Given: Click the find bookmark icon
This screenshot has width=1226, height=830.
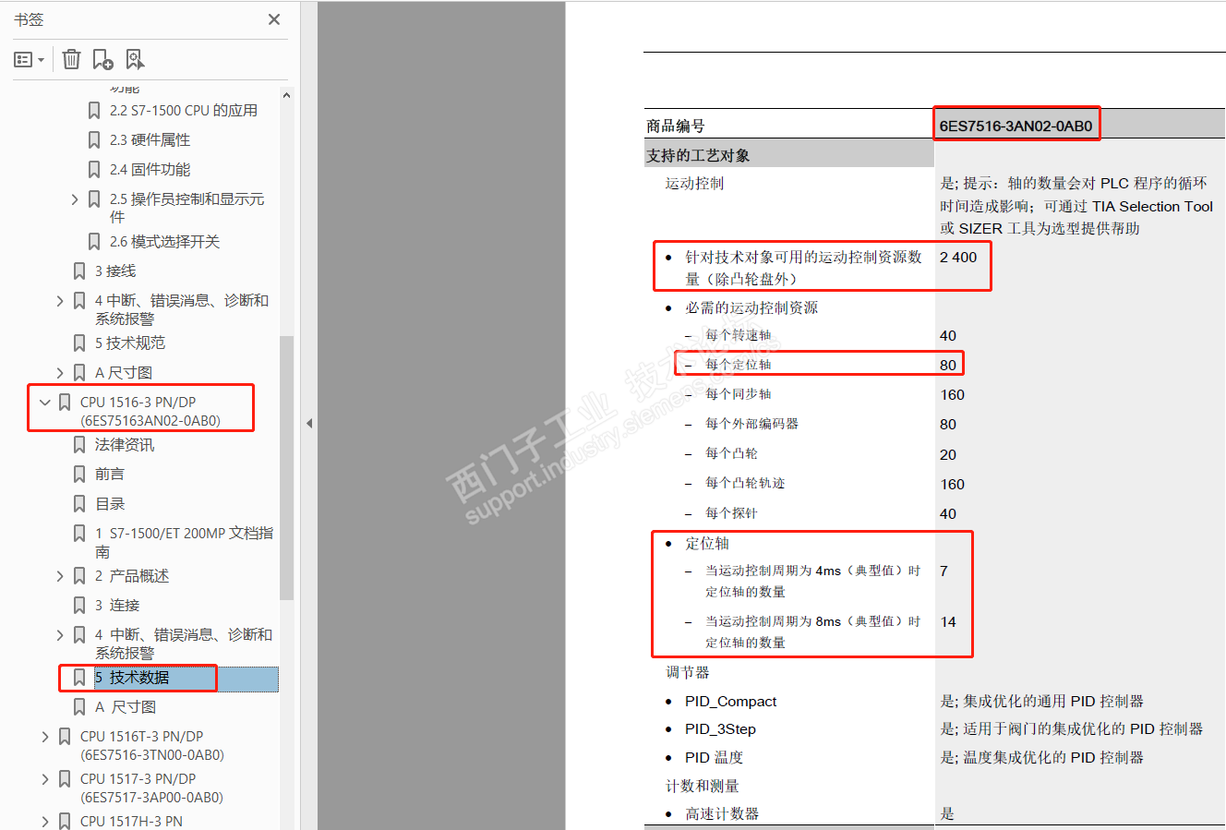Looking at the screenshot, I should [x=135, y=60].
